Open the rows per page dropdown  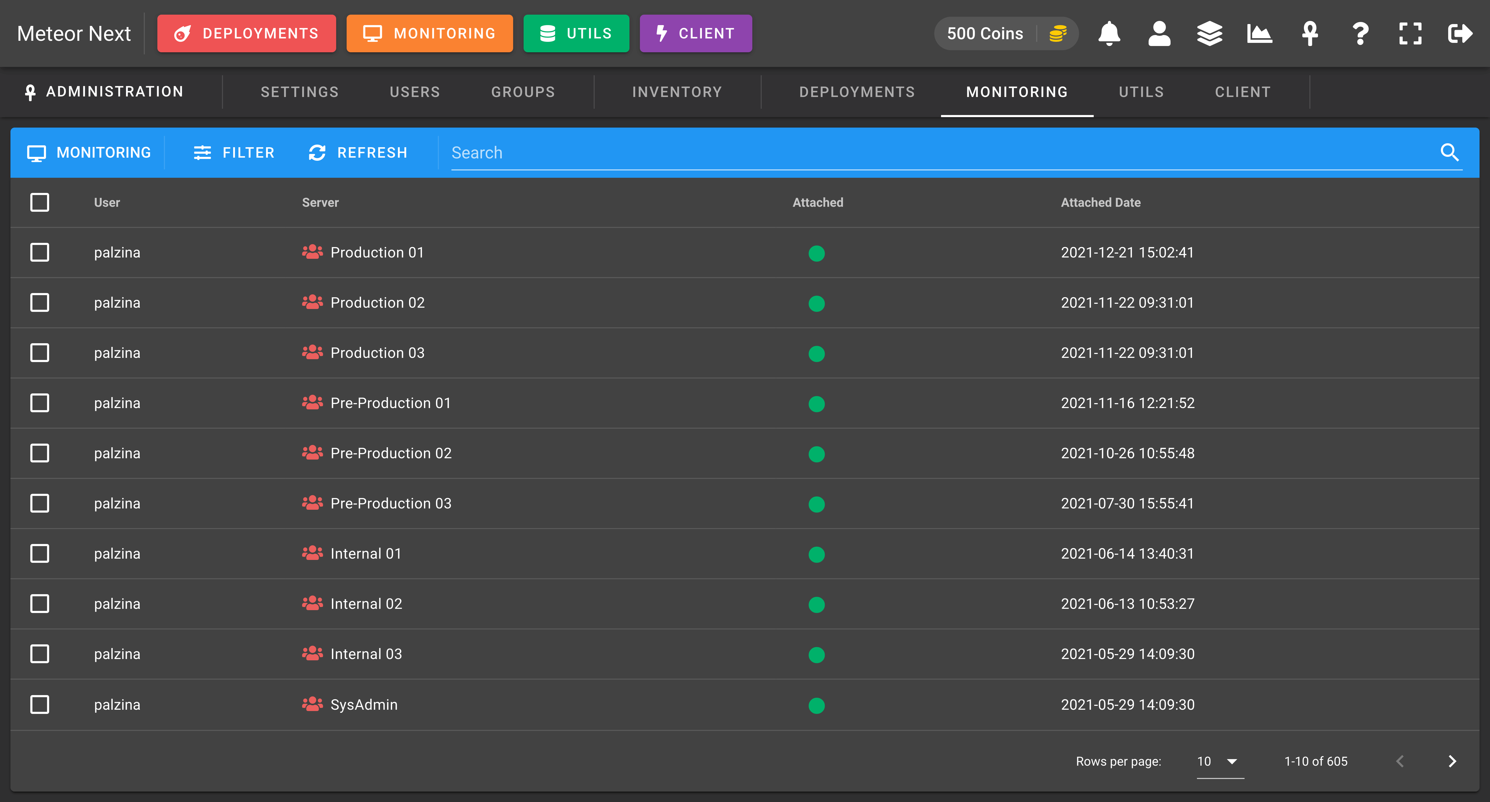(1220, 761)
